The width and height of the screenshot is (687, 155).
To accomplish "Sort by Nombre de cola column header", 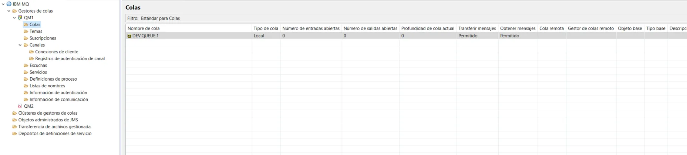I will click(189, 28).
